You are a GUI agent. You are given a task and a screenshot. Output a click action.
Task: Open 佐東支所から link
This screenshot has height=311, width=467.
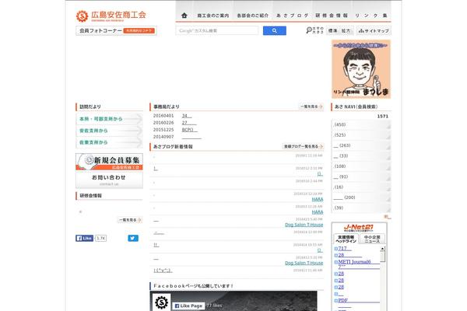pos(109,142)
